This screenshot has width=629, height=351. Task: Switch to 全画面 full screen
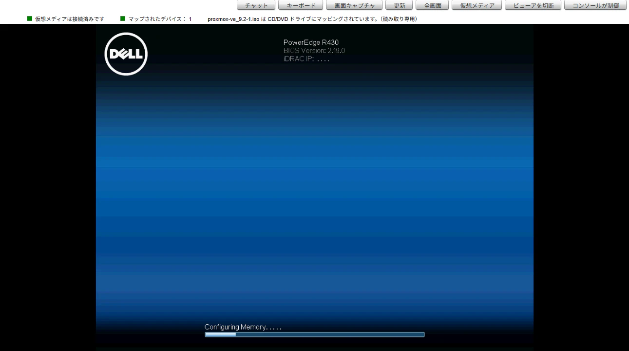(x=432, y=5)
